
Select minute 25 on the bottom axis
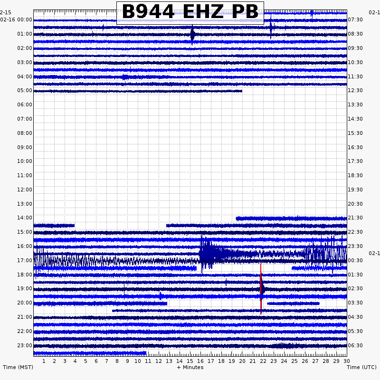tap(294, 361)
